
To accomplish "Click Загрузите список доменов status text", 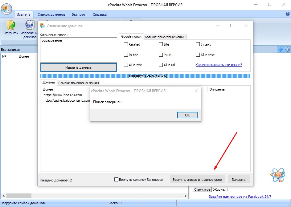I will (23, 203).
